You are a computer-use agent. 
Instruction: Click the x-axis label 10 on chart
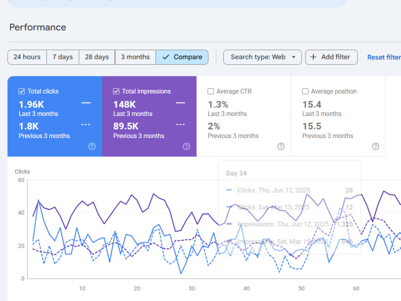click(x=82, y=289)
